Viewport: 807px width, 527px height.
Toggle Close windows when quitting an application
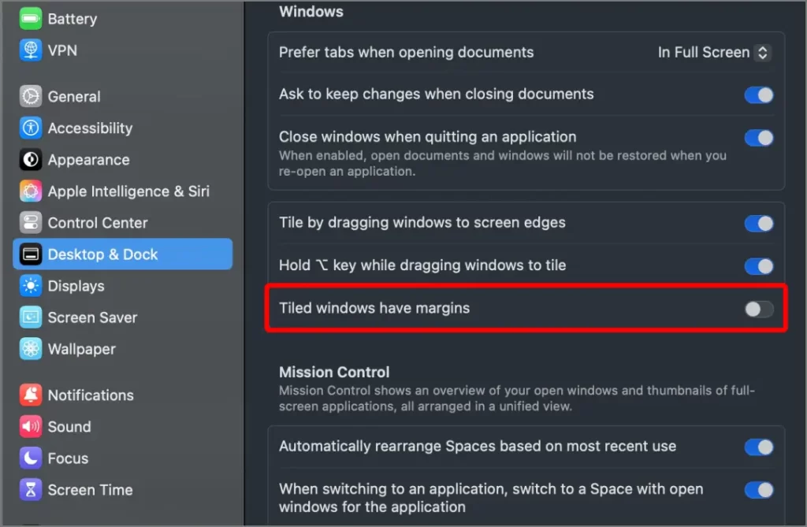(759, 138)
